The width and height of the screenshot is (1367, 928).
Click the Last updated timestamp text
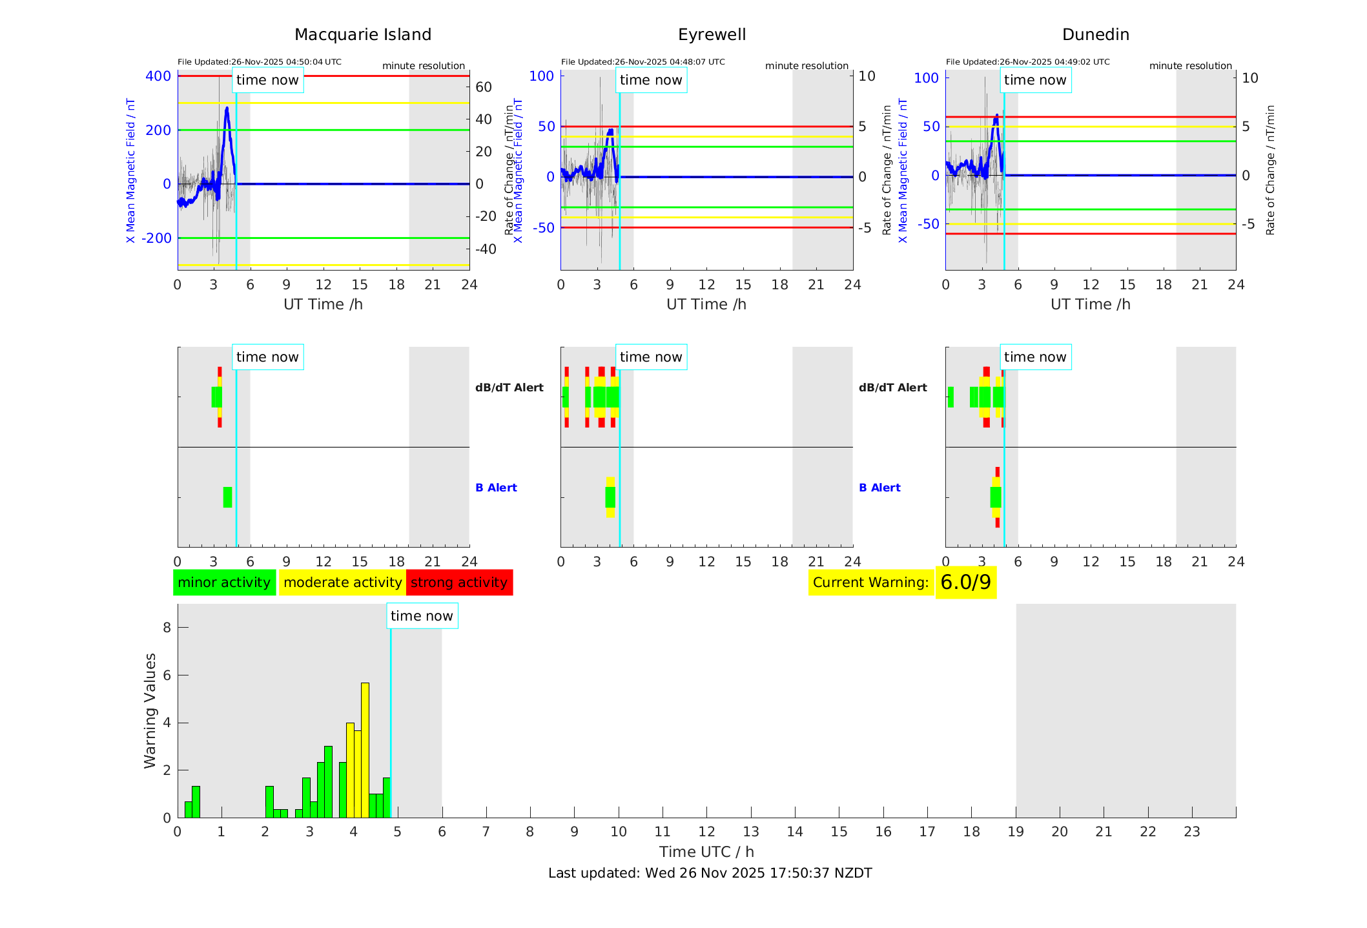click(710, 873)
